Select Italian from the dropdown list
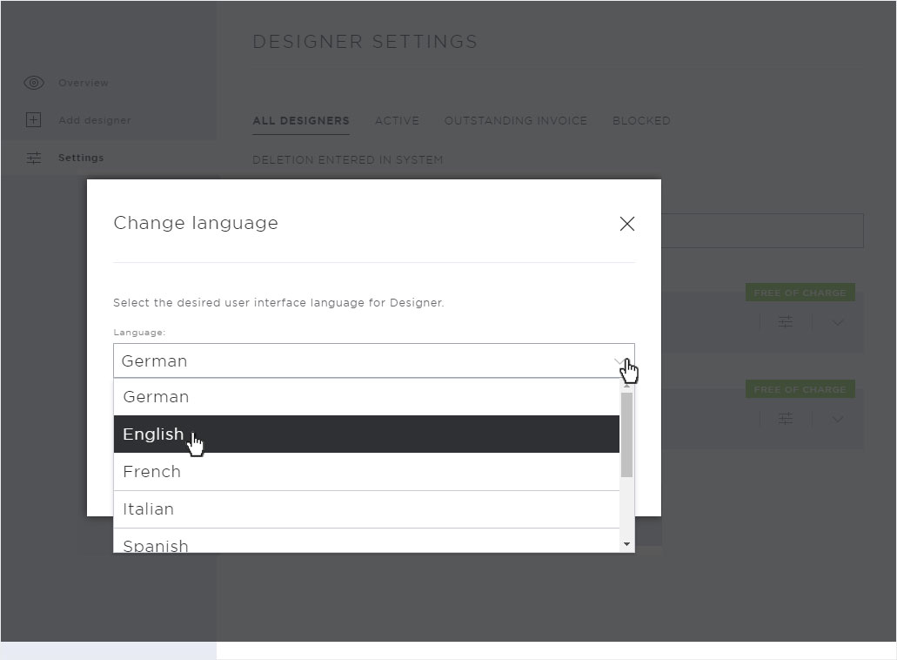 pos(366,508)
